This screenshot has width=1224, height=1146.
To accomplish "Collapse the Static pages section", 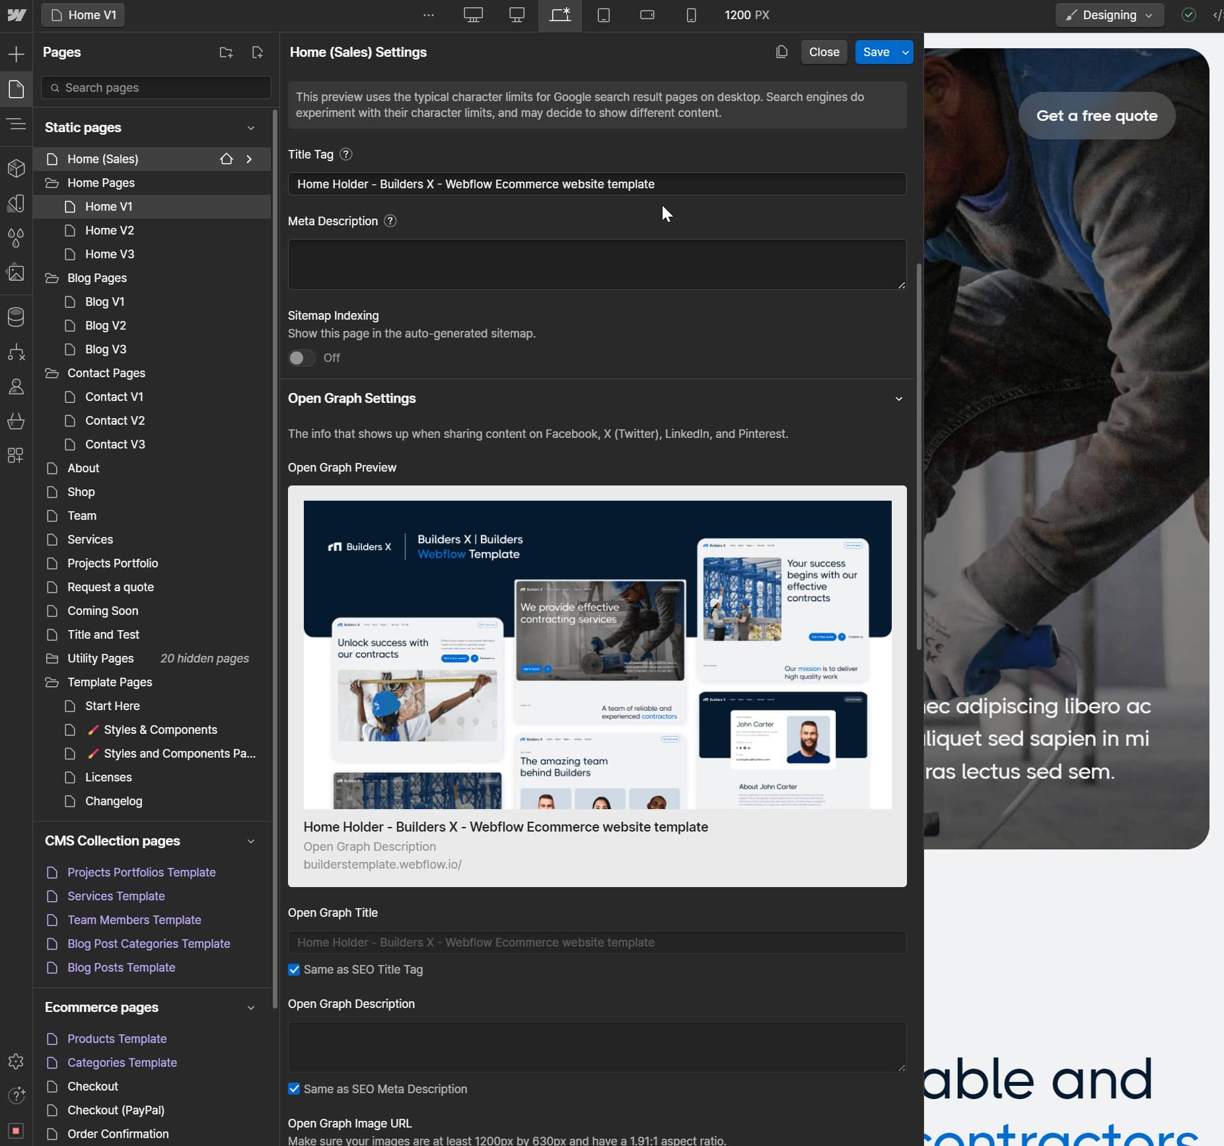I will click(250, 127).
